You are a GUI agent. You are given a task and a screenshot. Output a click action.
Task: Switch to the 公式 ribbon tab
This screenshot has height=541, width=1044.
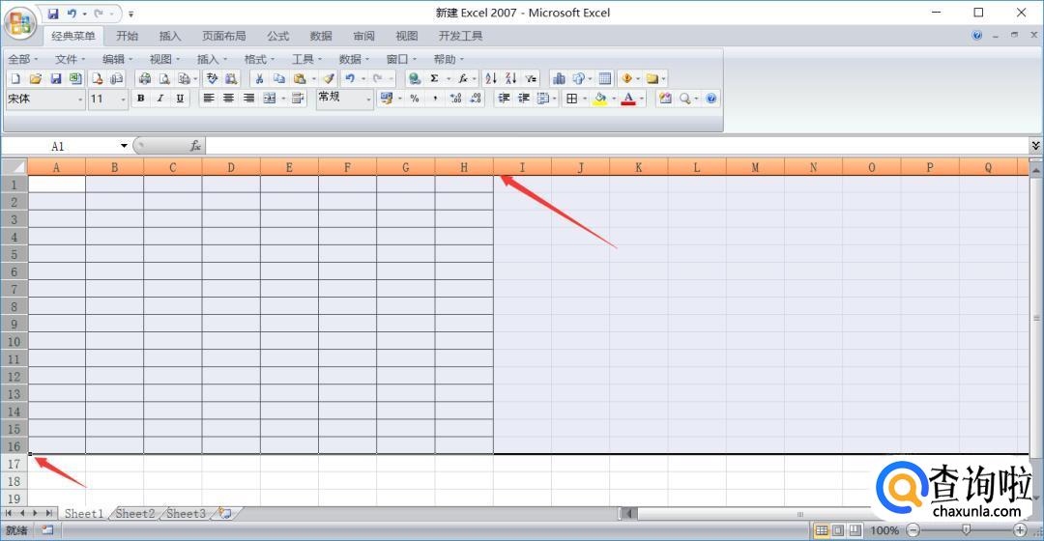tap(277, 36)
